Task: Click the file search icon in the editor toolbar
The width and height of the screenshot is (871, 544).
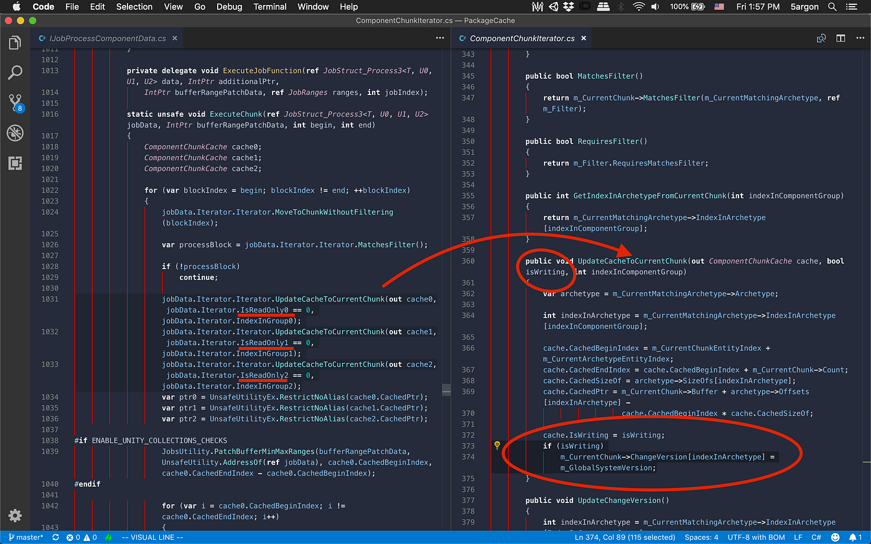Action: pos(821,38)
